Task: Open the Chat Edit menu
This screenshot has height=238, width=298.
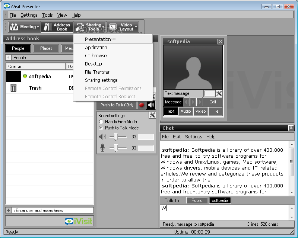Action: [177, 136]
